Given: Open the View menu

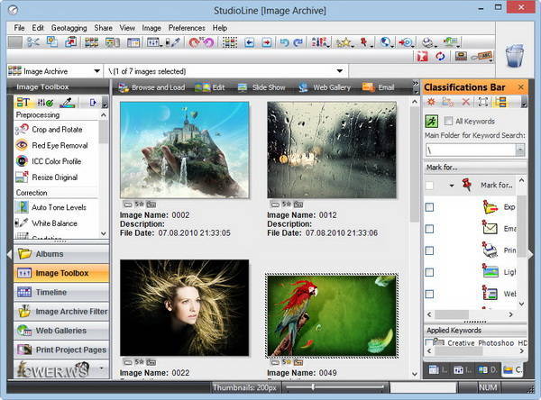Looking at the screenshot, I should coord(127,28).
